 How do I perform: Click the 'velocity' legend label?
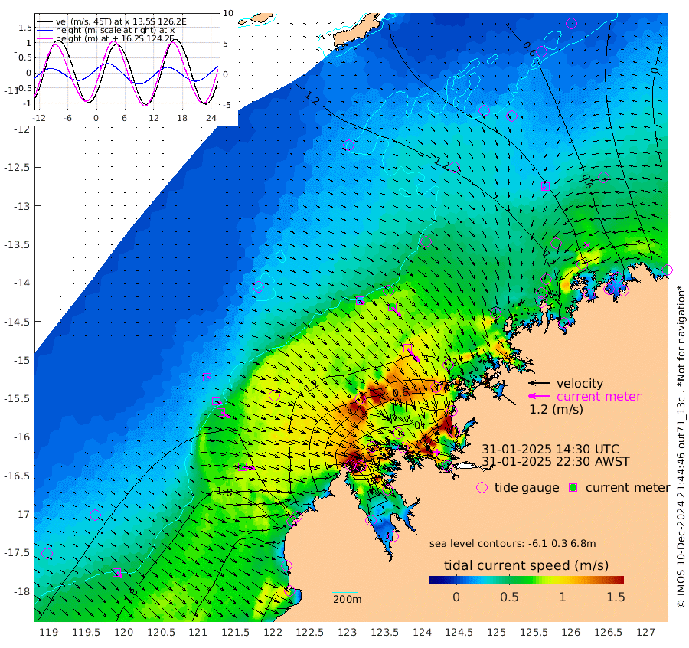click(580, 383)
